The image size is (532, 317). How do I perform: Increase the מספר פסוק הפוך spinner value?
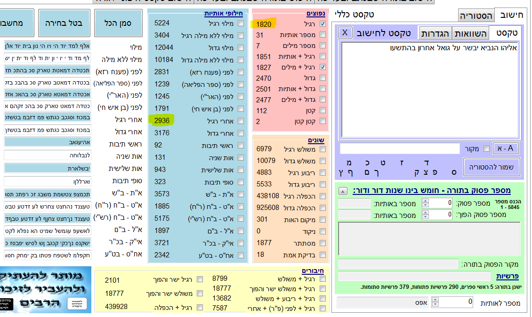coord(426,213)
